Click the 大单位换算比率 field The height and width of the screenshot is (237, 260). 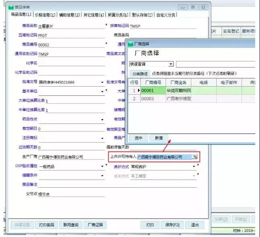75,101
